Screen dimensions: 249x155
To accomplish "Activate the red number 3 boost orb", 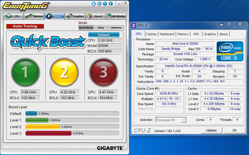I will click(x=103, y=72).
